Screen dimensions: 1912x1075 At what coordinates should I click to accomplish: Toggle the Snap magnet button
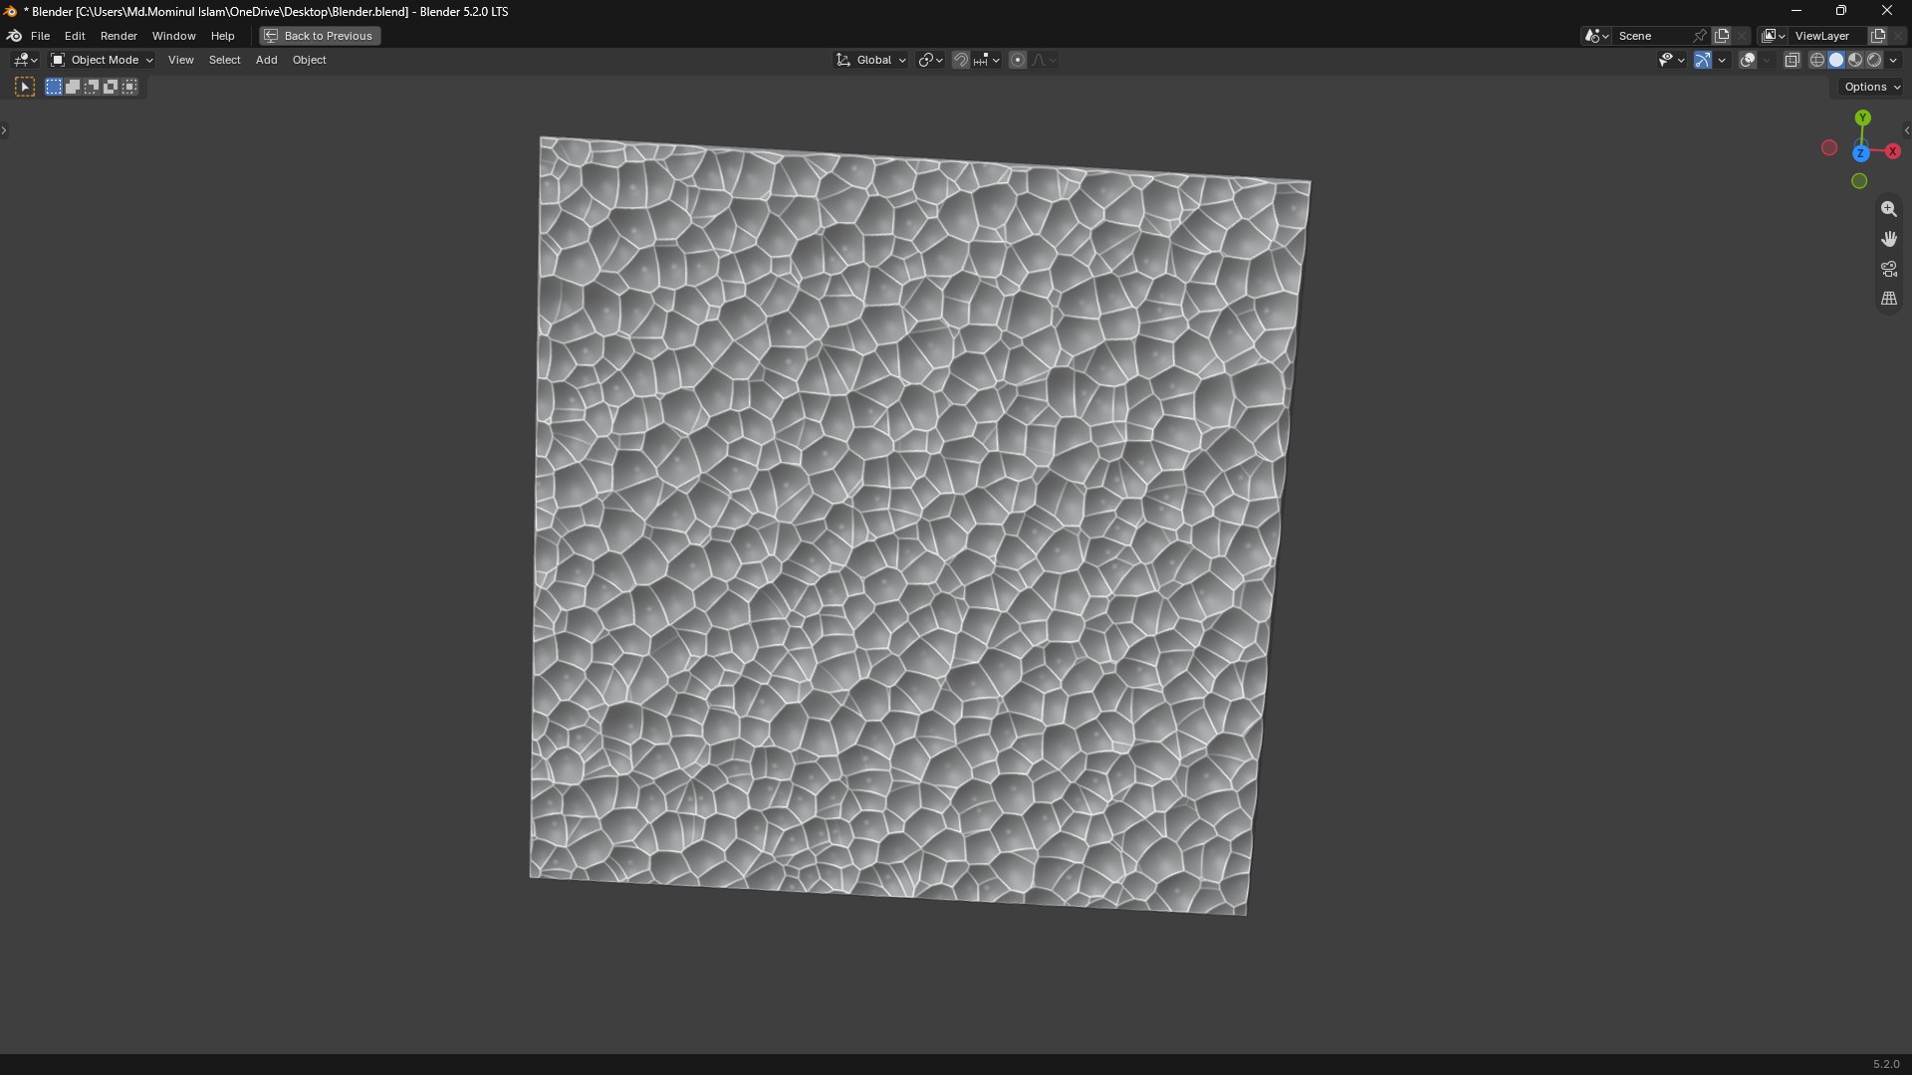(960, 60)
